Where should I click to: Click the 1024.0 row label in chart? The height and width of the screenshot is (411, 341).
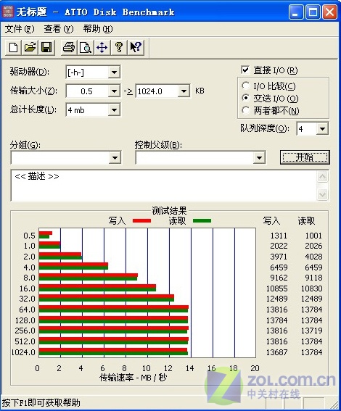(x=23, y=352)
